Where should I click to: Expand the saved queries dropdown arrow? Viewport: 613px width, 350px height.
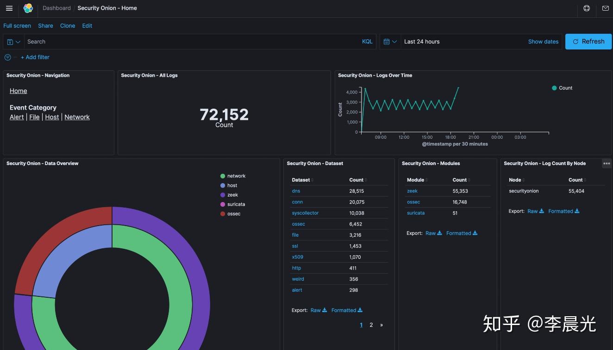coord(17,42)
